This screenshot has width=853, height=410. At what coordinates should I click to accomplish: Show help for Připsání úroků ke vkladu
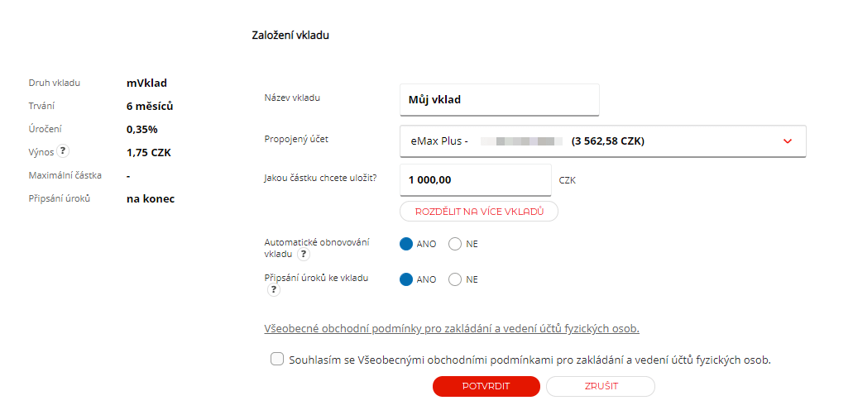click(x=273, y=290)
